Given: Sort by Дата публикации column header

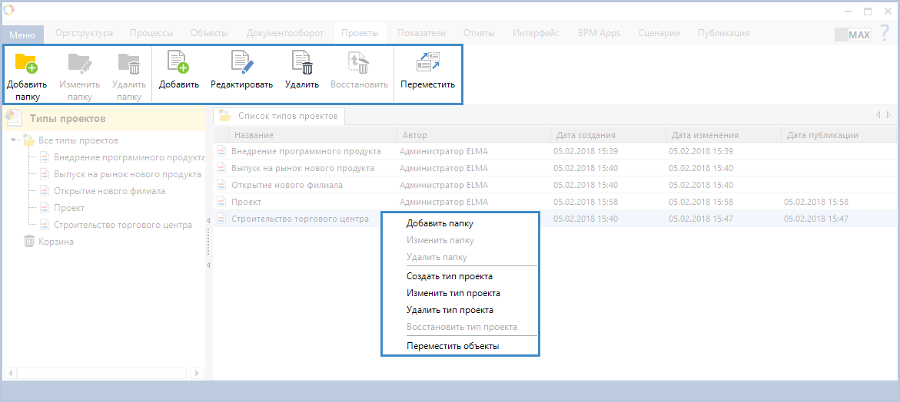Looking at the screenshot, I should 838,135.
